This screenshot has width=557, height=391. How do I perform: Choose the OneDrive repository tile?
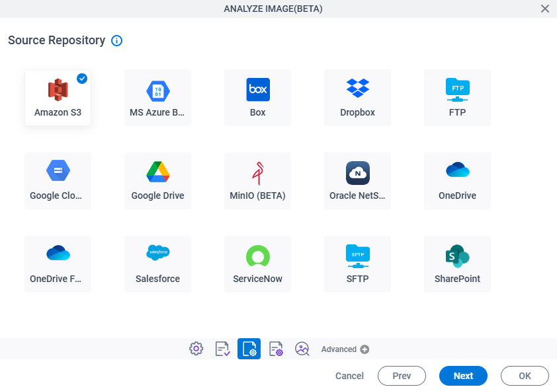(457, 181)
